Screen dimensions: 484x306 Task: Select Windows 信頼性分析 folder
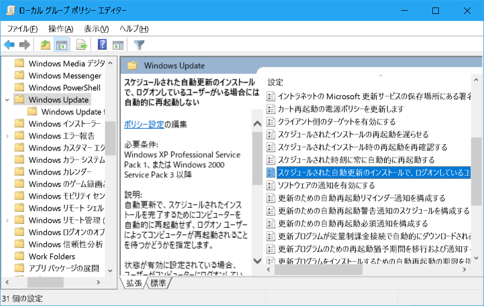[66, 244]
